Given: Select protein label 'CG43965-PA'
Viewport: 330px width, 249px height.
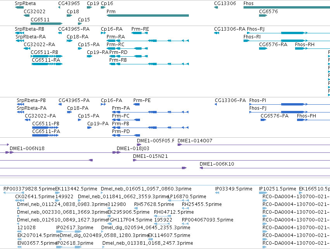Looking at the screenshot, I should [74, 100].
